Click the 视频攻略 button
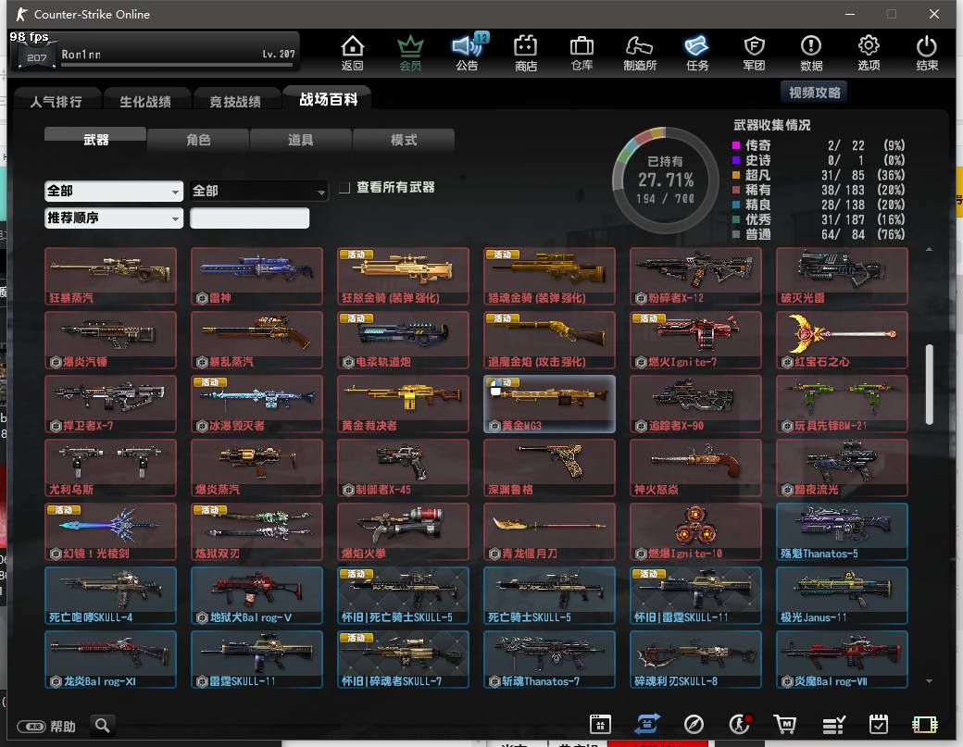The image size is (963, 747). point(815,93)
